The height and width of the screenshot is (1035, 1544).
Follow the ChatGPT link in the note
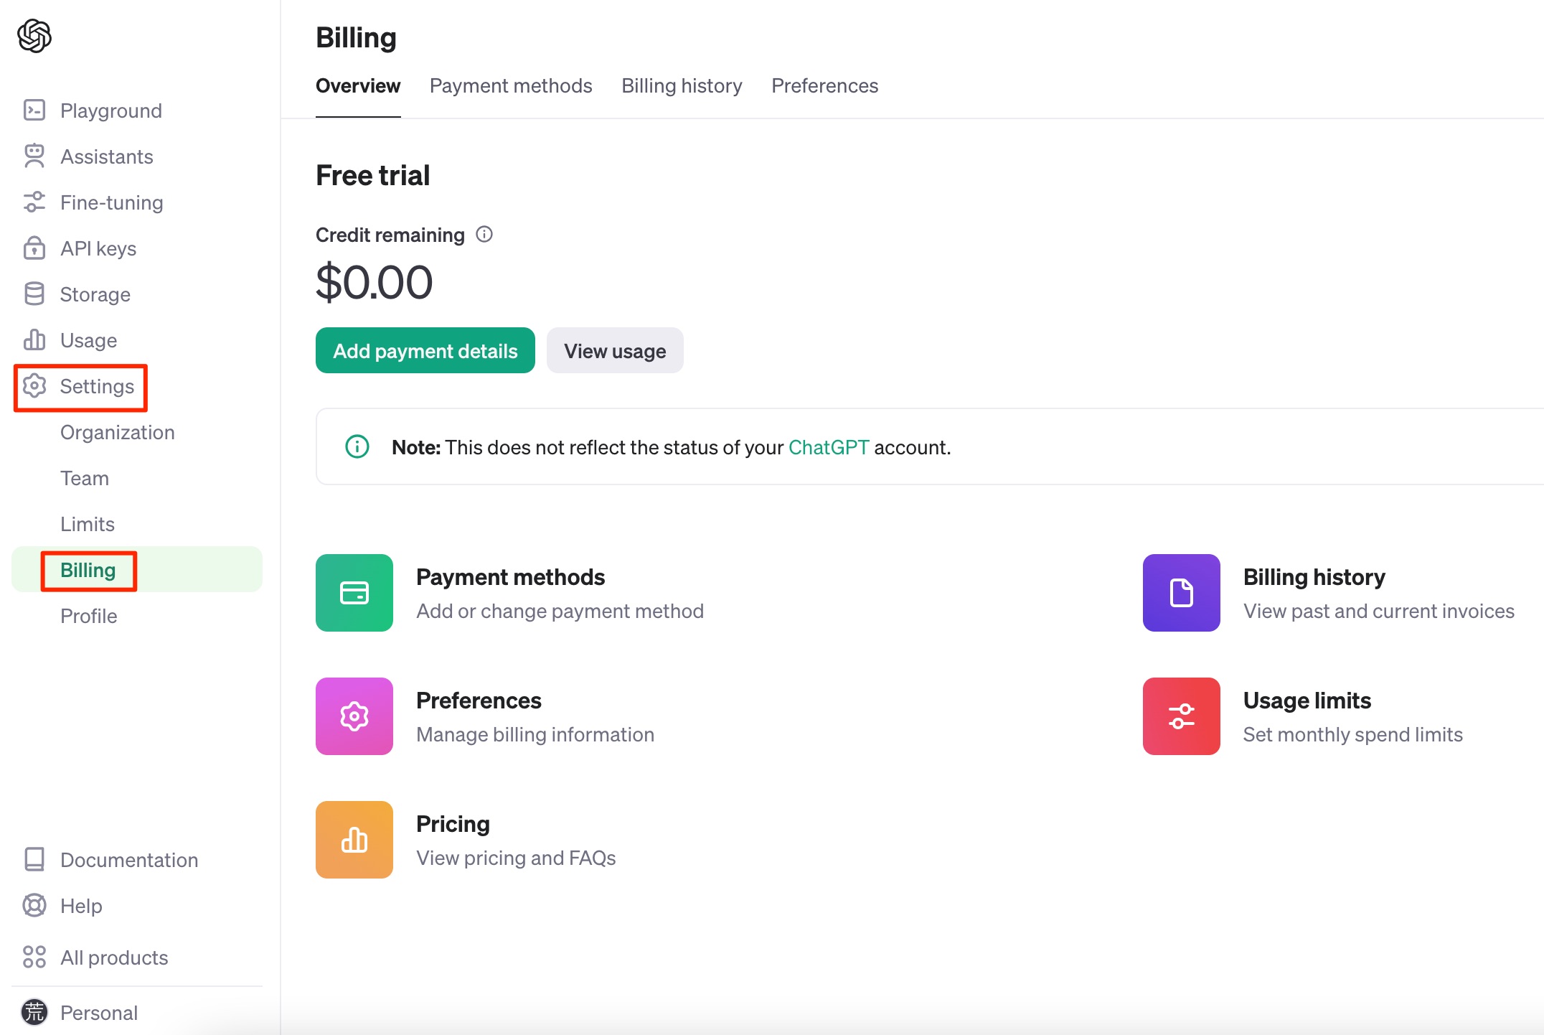pyautogui.click(x=829, y=448)
